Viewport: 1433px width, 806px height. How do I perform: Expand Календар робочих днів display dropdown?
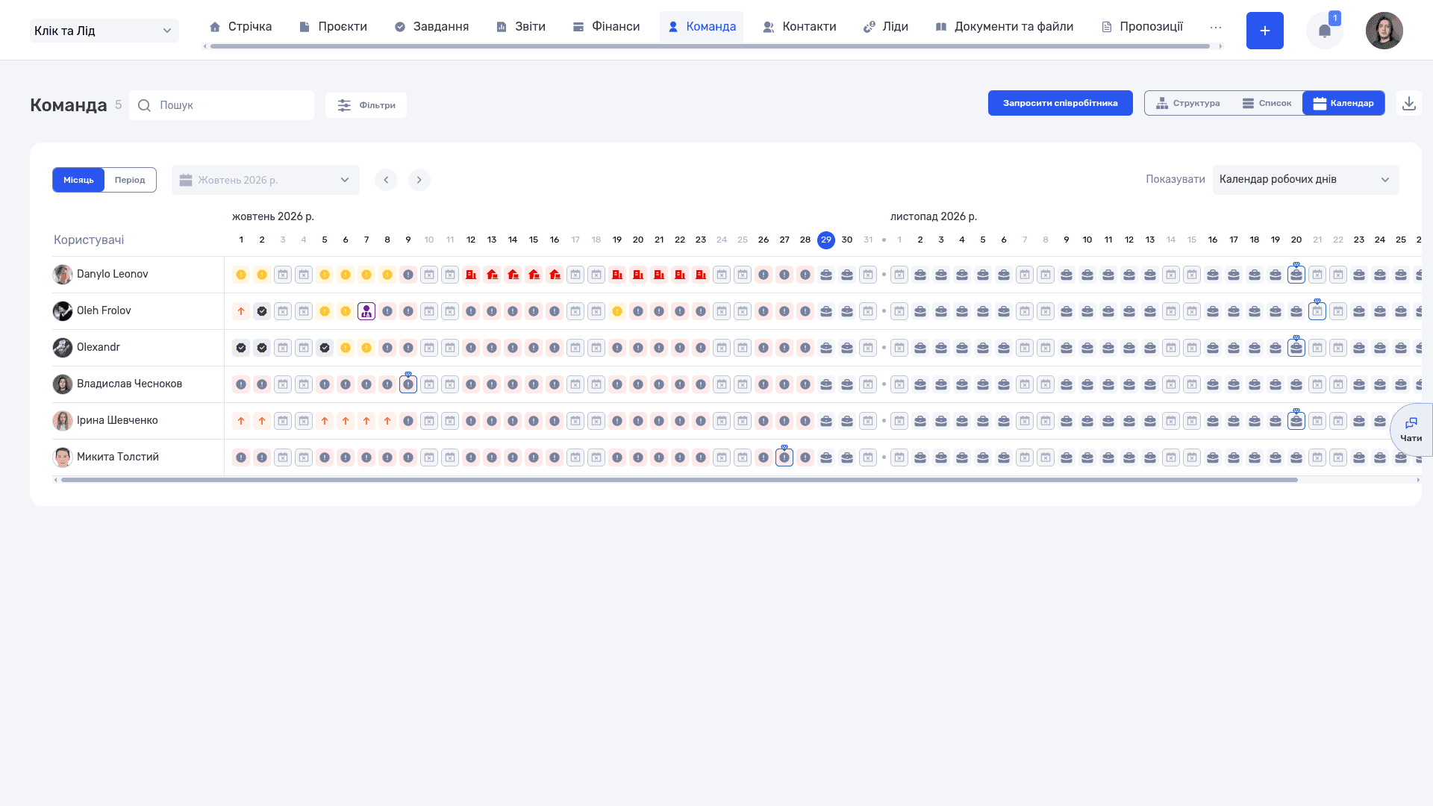1306,180
